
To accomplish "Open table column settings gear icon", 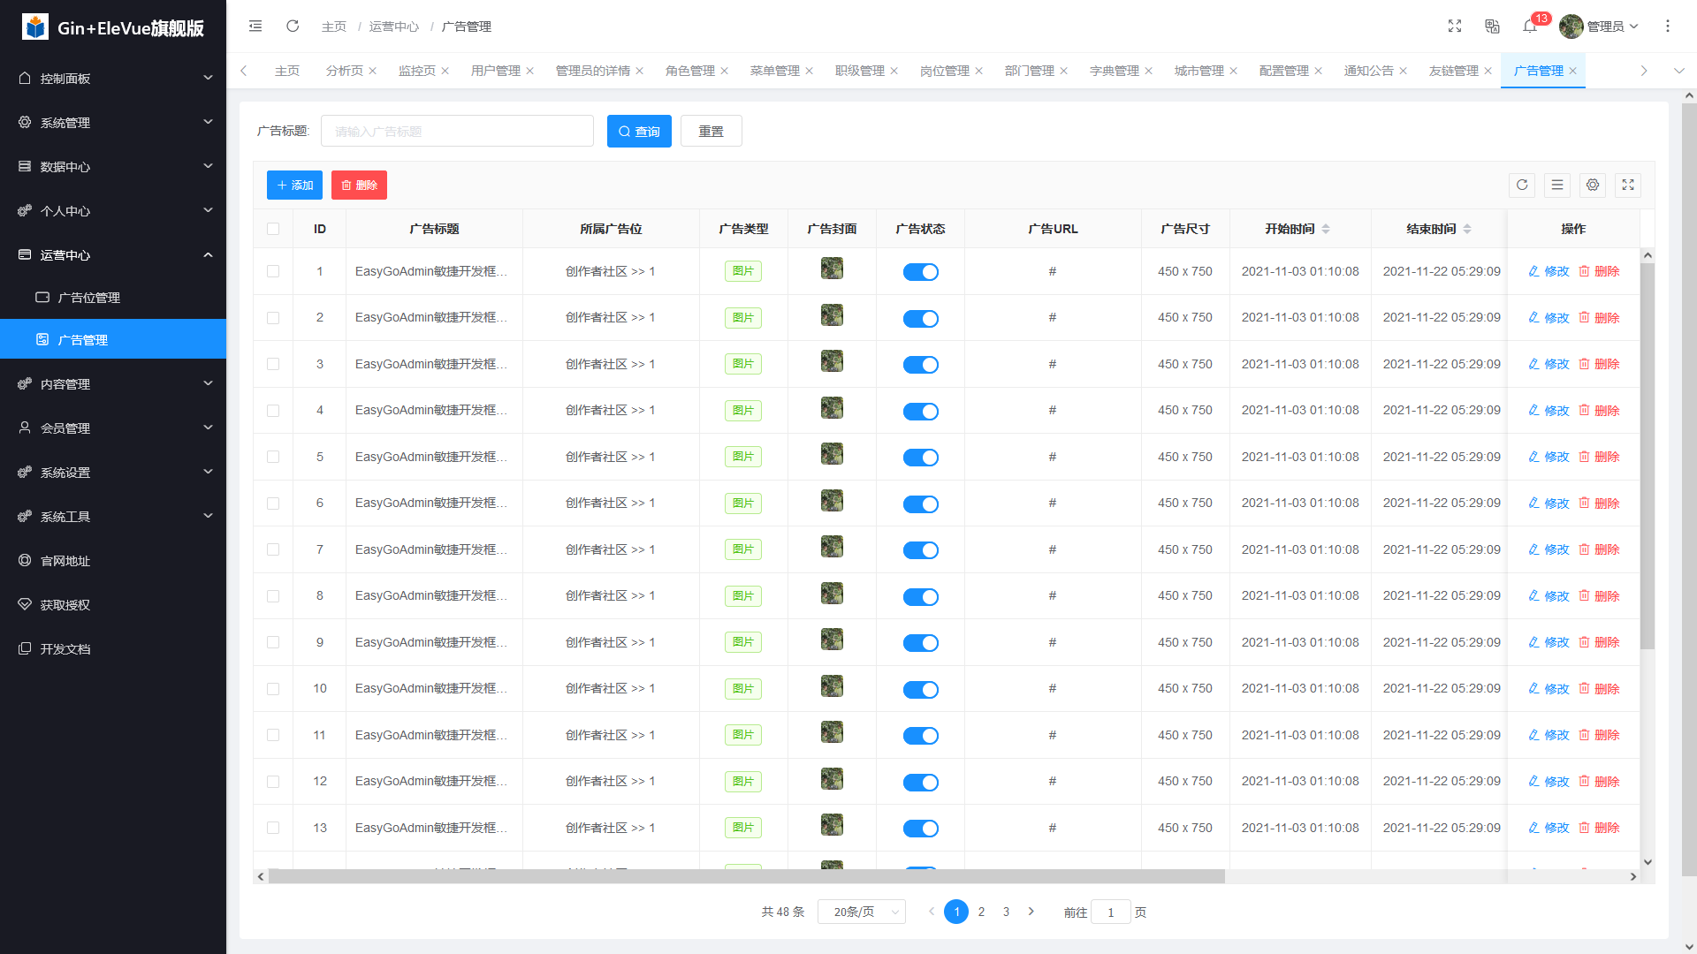I will 1593,185.
